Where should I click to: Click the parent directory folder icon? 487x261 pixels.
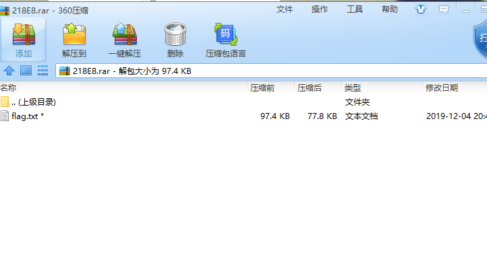[x=5, y=102]
